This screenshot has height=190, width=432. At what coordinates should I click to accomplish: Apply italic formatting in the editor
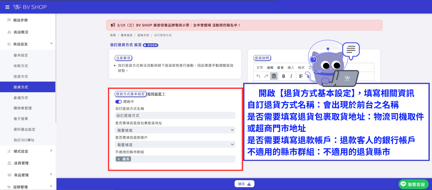pyautogui.click(x=291, y=76)
